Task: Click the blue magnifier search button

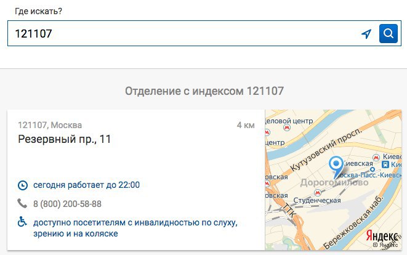Action: coord(389,33)
